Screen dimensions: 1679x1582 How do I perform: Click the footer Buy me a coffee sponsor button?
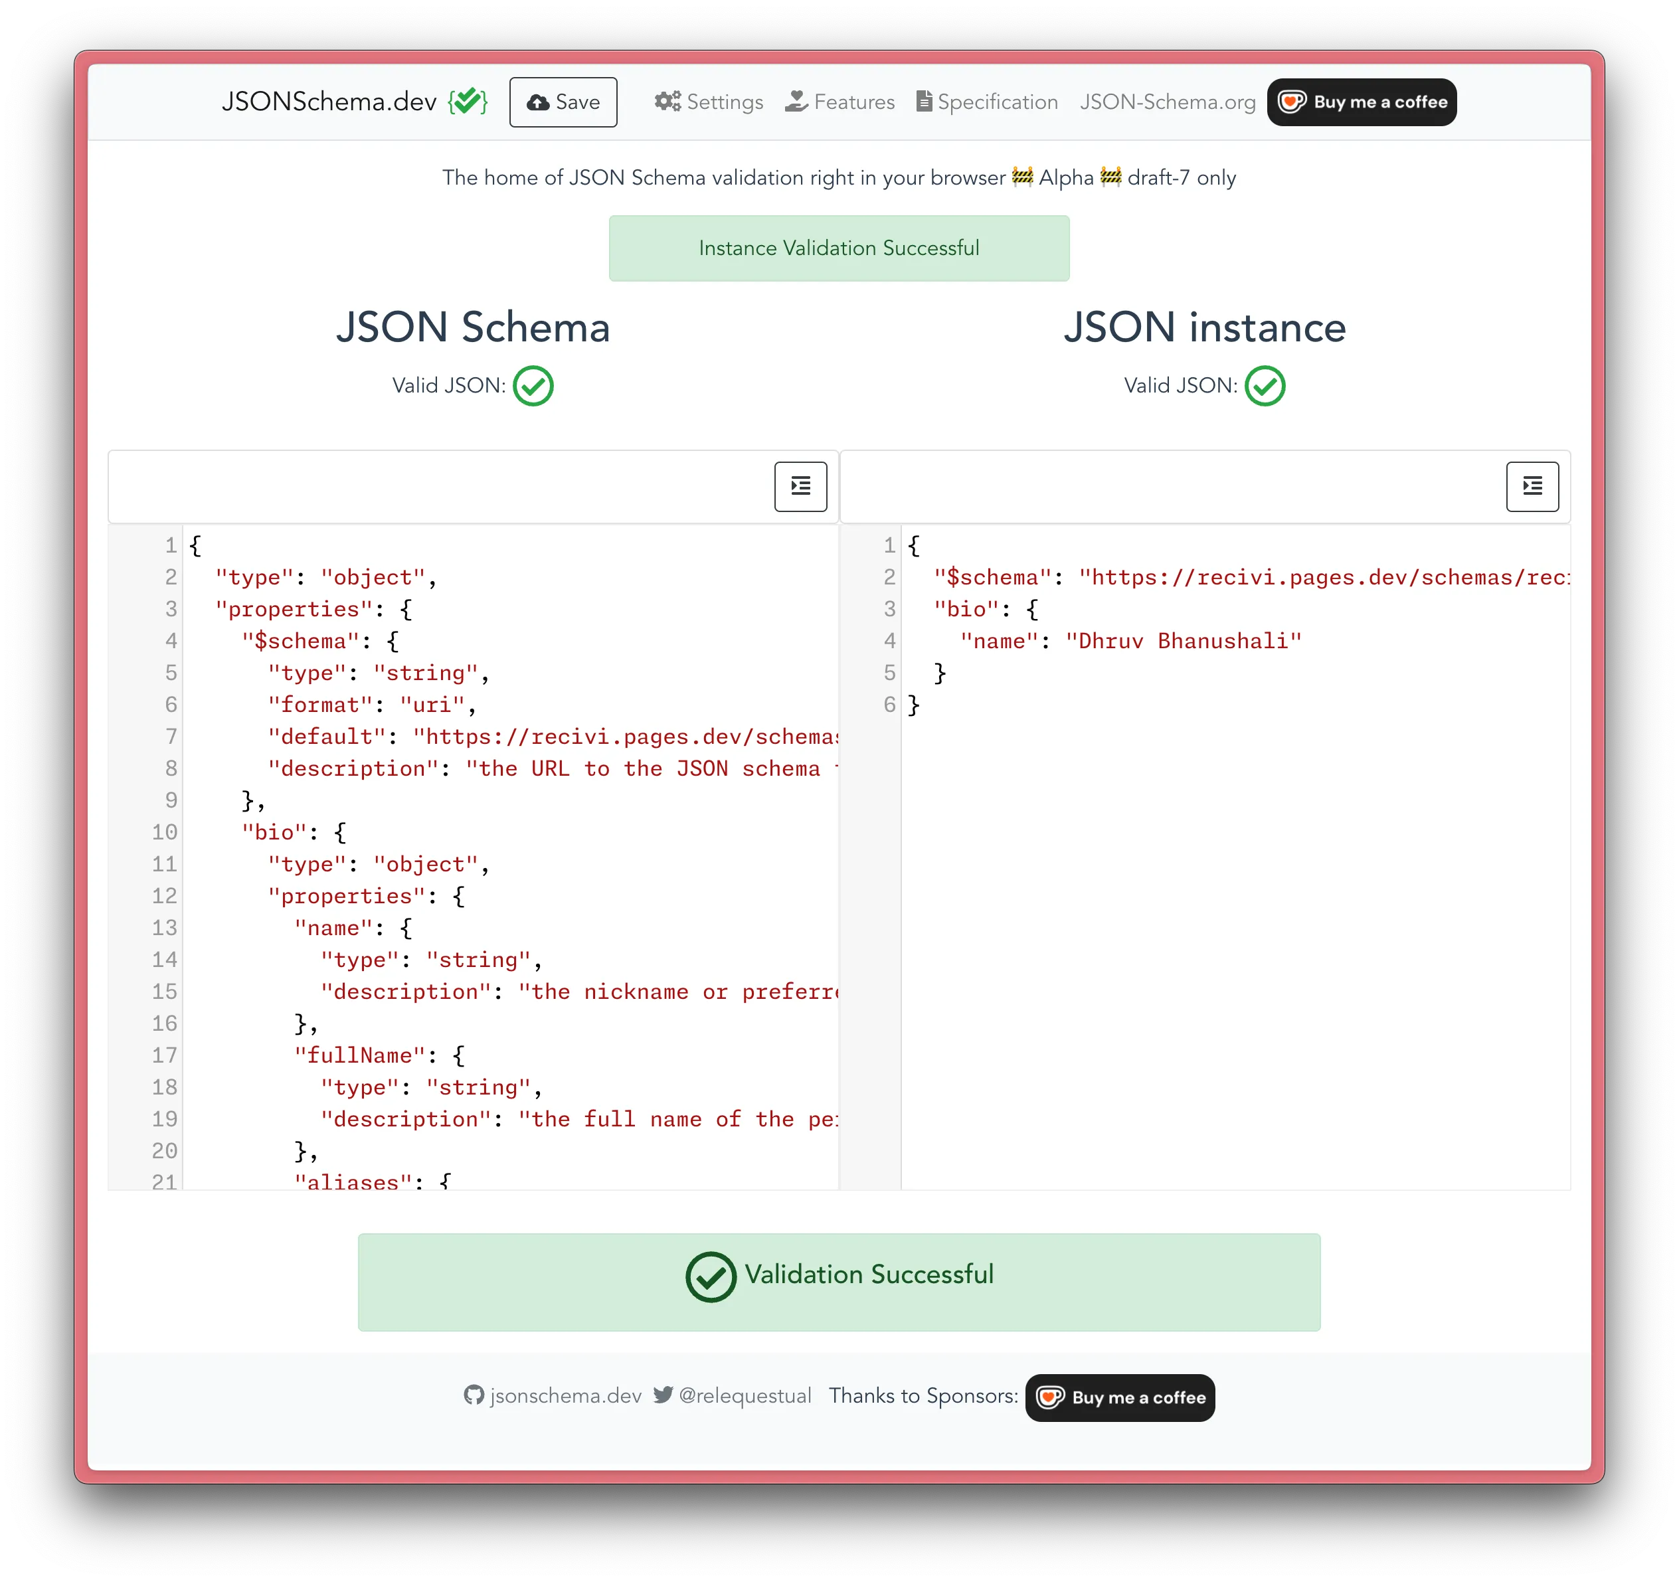pos(1120,1397)
